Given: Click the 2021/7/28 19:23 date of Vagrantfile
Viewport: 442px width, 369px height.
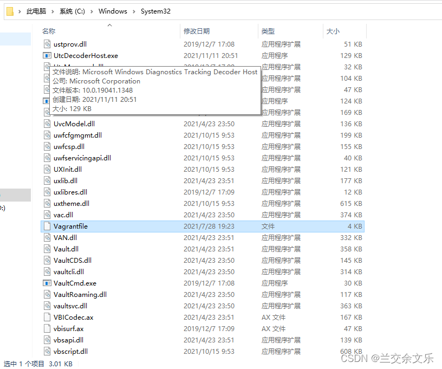Looking at the screenshot, I should (x=209, y=226).
